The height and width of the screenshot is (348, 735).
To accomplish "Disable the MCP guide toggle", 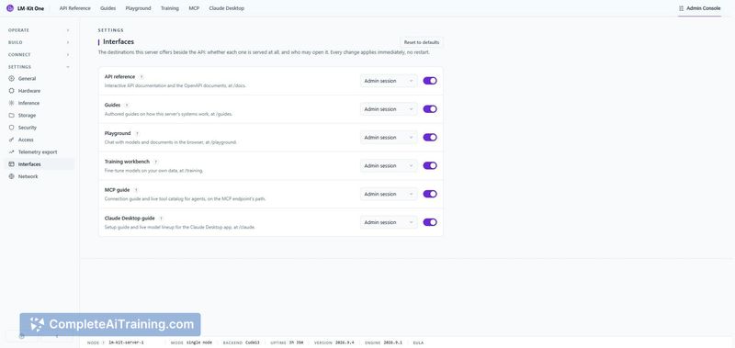I will pyautogui.click(x=430, y=194).
